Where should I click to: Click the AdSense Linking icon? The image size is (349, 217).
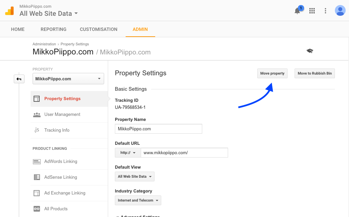coord(37,177)
